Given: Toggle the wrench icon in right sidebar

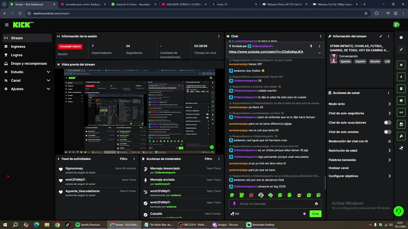Looking at the screenshot, I should pos(401,136).
